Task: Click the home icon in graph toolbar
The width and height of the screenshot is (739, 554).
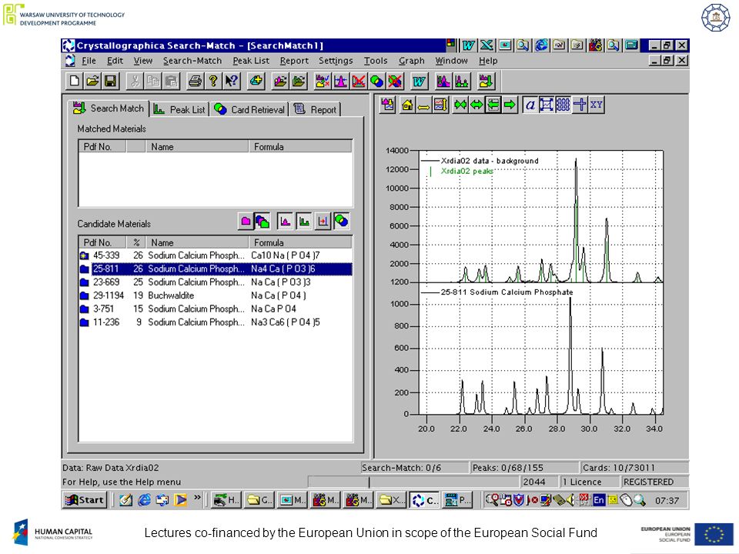Action: click(407, 105)
